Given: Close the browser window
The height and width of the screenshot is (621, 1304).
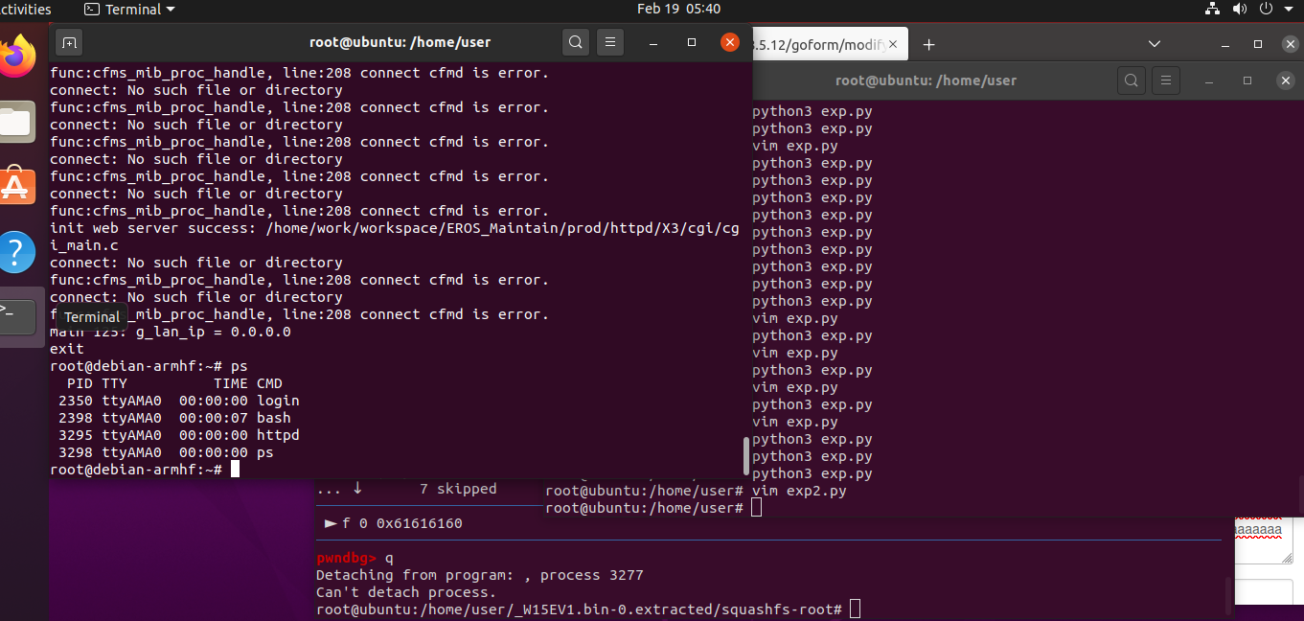Looking at the screenshot, I should pyautogui.click(x=1290, y=44).
